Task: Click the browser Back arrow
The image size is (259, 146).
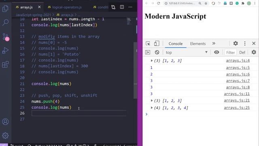Action: pyautogui.click(x=146, y=3)
